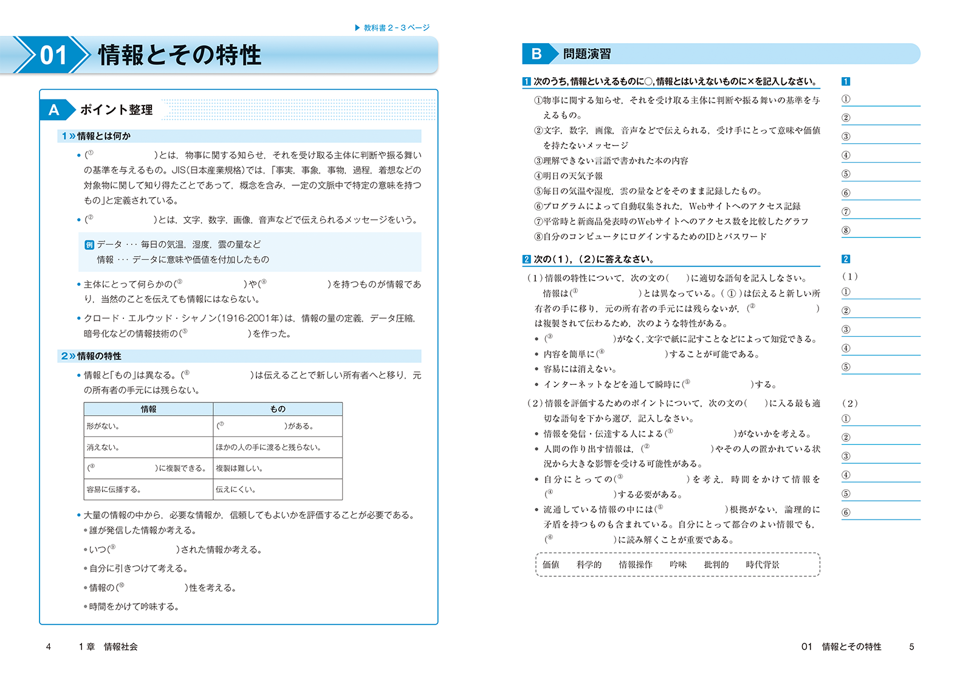Image resolution: width=960 pixels, height=678 pixels.
Task: Select 情報操作 in the dashed word bank
Action: point(636,564)
